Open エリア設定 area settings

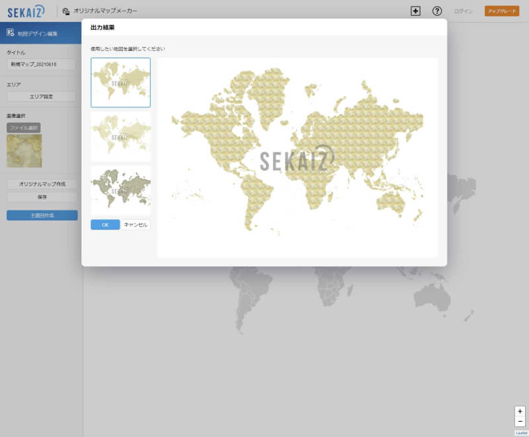42,97
